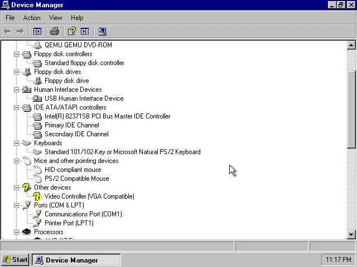This screenshot has width=357, height=267.
Task: Click the Human Interface Devices category icon
Action: 27,90
